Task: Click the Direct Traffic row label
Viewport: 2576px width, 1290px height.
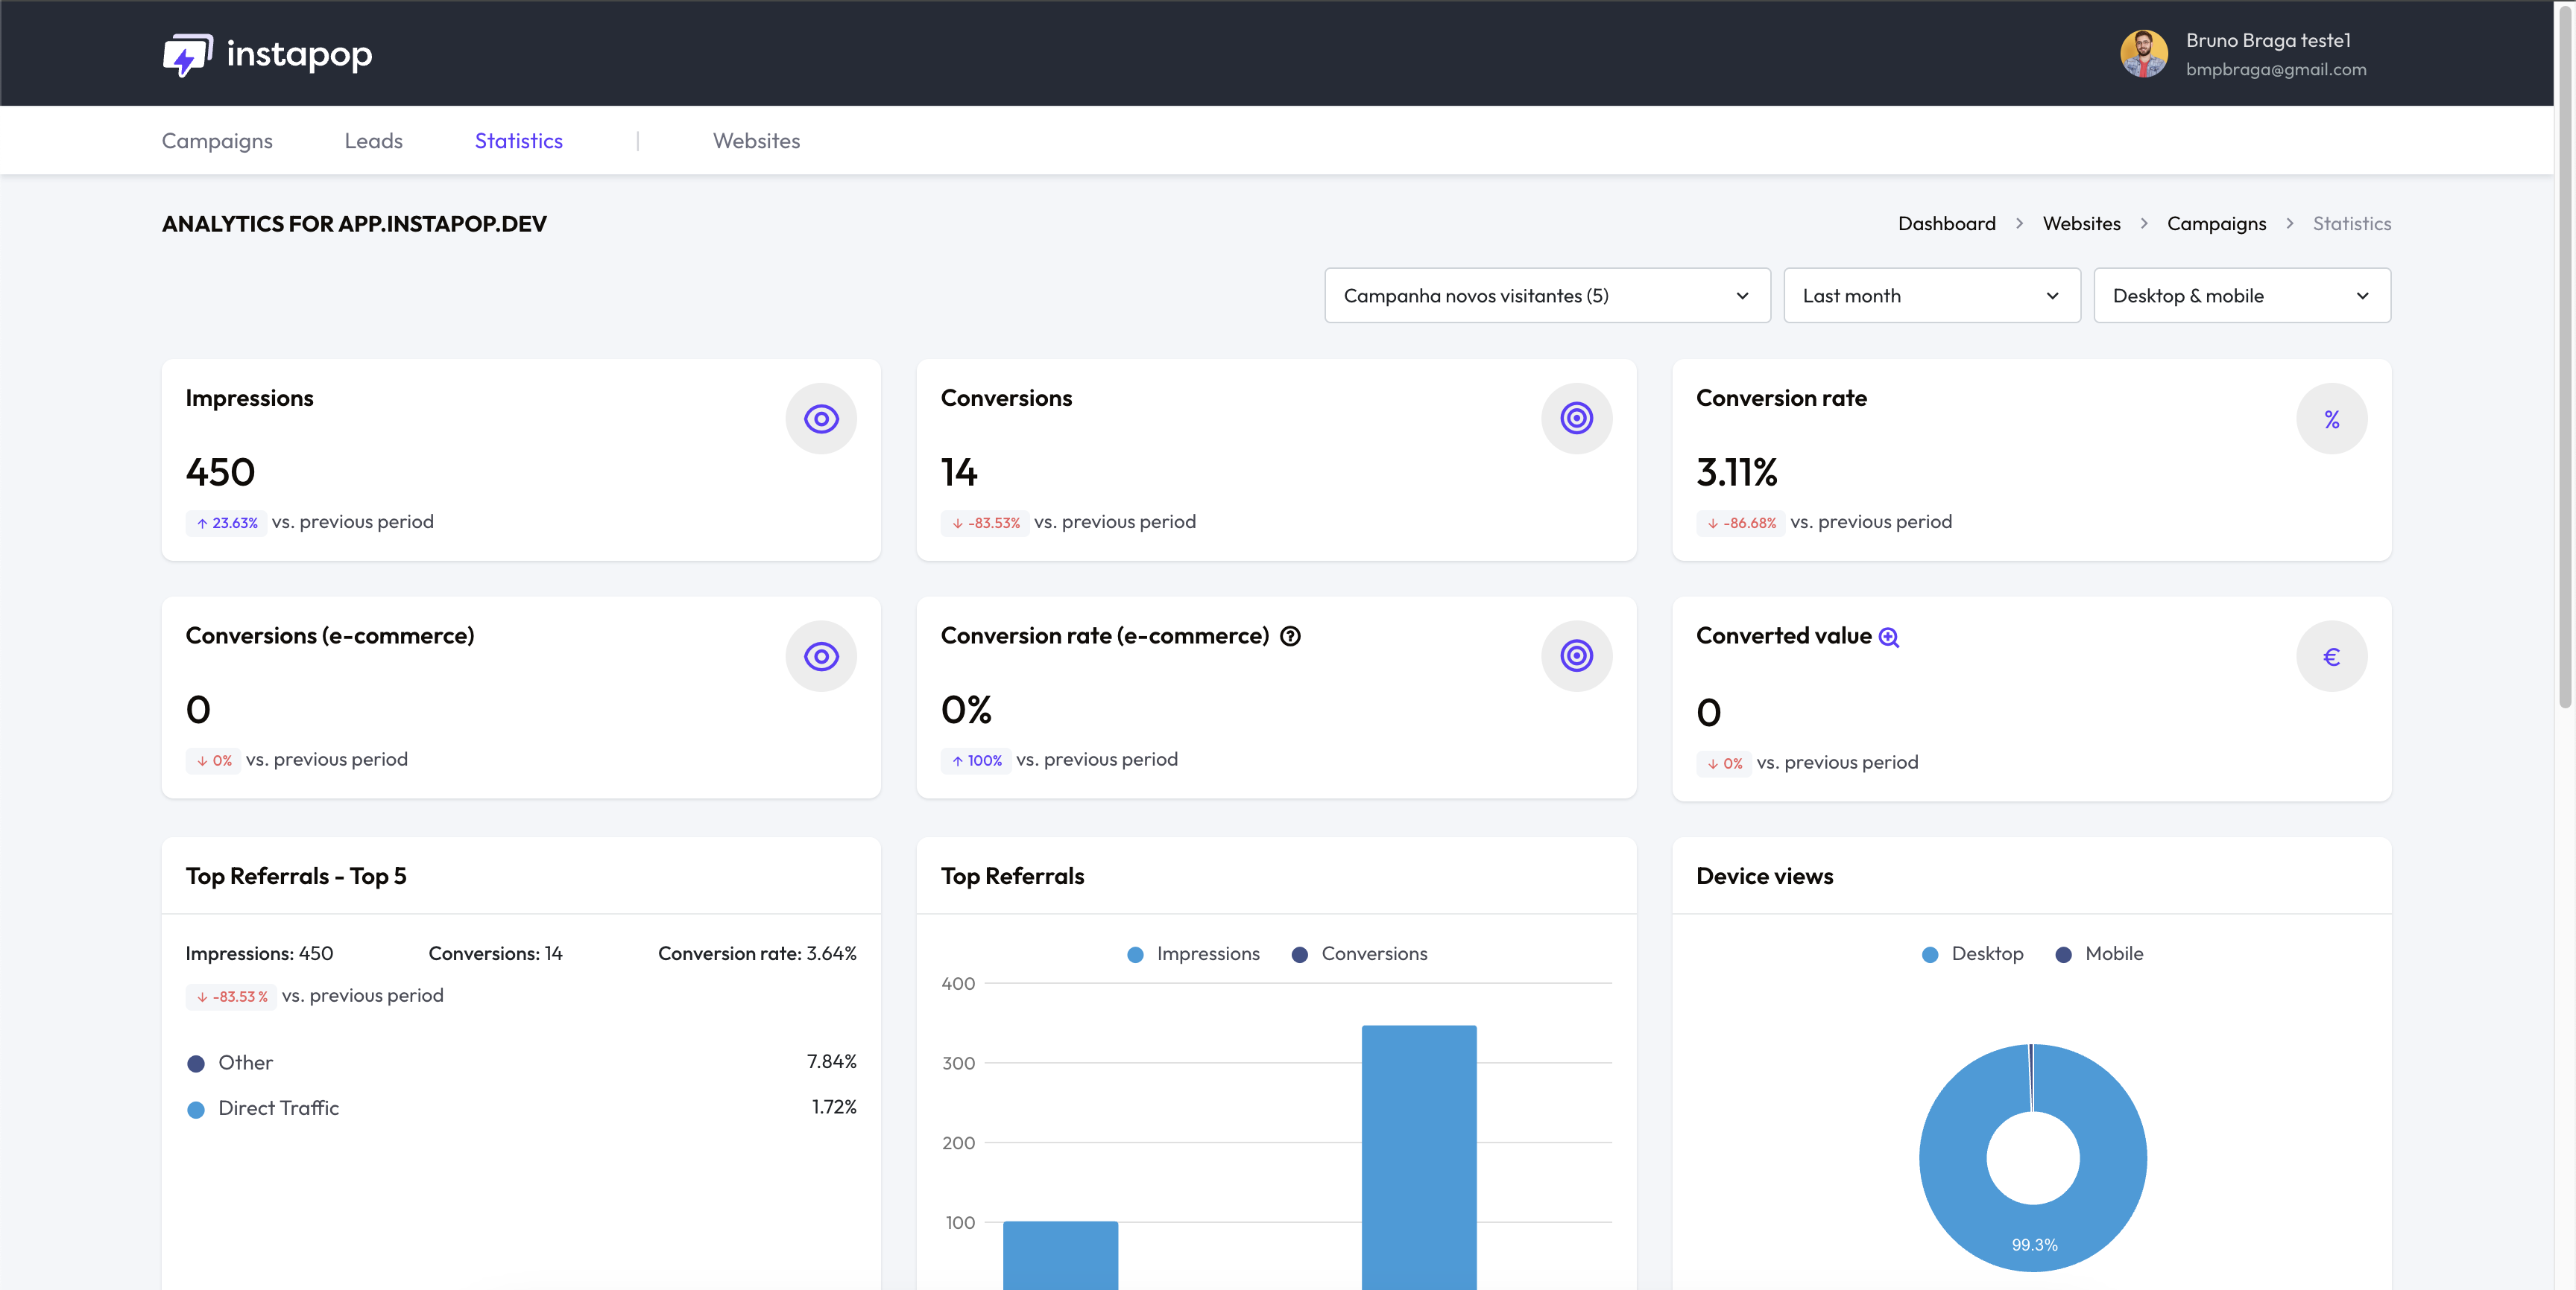Action: coord(278,1109)
